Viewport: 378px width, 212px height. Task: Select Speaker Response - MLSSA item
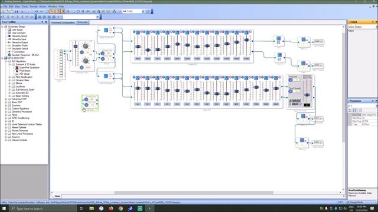click(25, 55)
